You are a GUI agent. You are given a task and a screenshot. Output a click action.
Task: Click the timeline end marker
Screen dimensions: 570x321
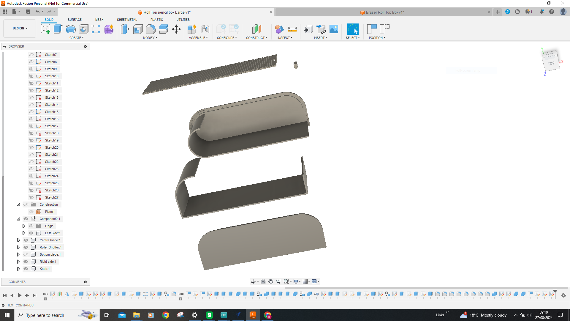[x=555, y=294]
